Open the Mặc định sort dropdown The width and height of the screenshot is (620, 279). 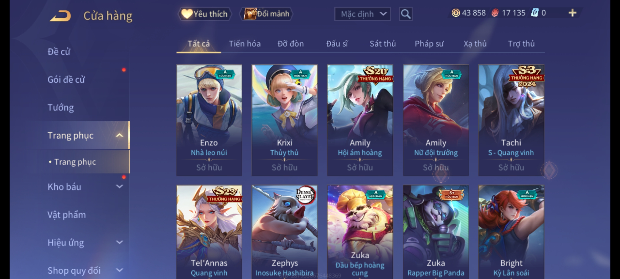(362, 14)
